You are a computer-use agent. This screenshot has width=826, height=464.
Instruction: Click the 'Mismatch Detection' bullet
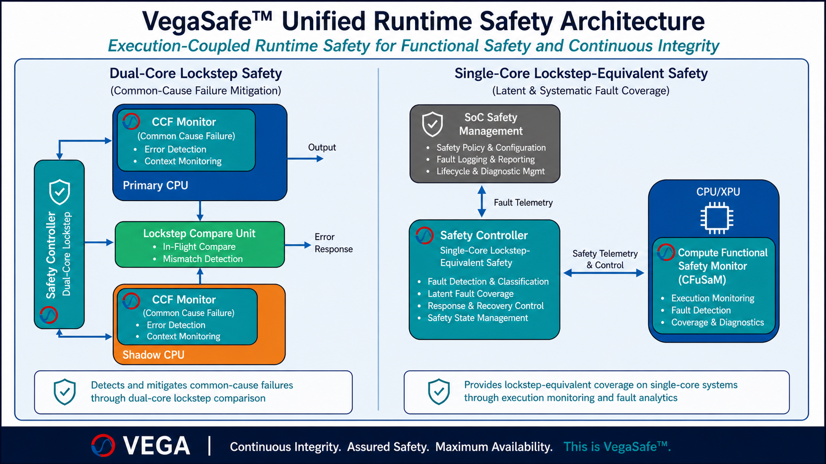point(203,259)
